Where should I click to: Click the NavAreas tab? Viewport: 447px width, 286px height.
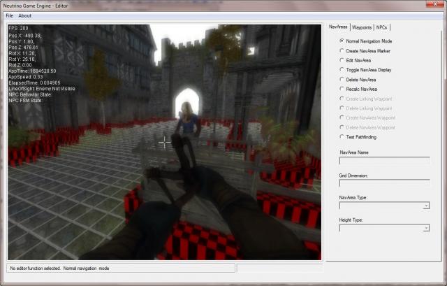coord(338,27)
